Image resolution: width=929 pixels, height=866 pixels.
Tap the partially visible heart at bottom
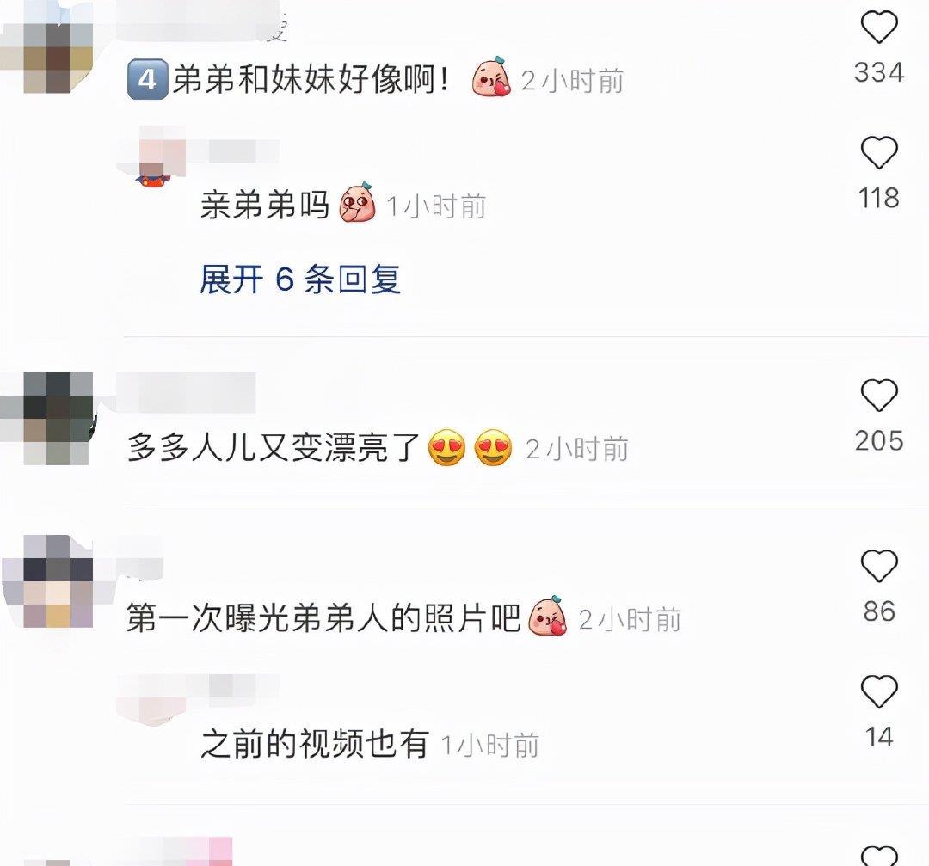[x=878, y=856]
